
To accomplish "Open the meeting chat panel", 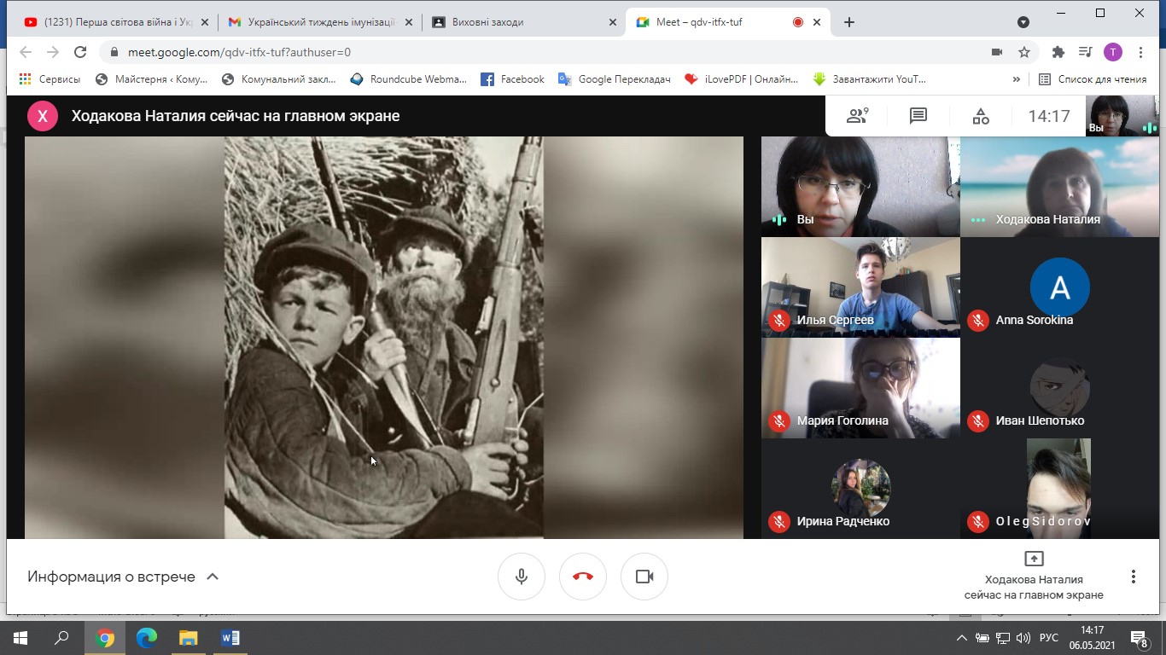I will (x=918, y=116).
